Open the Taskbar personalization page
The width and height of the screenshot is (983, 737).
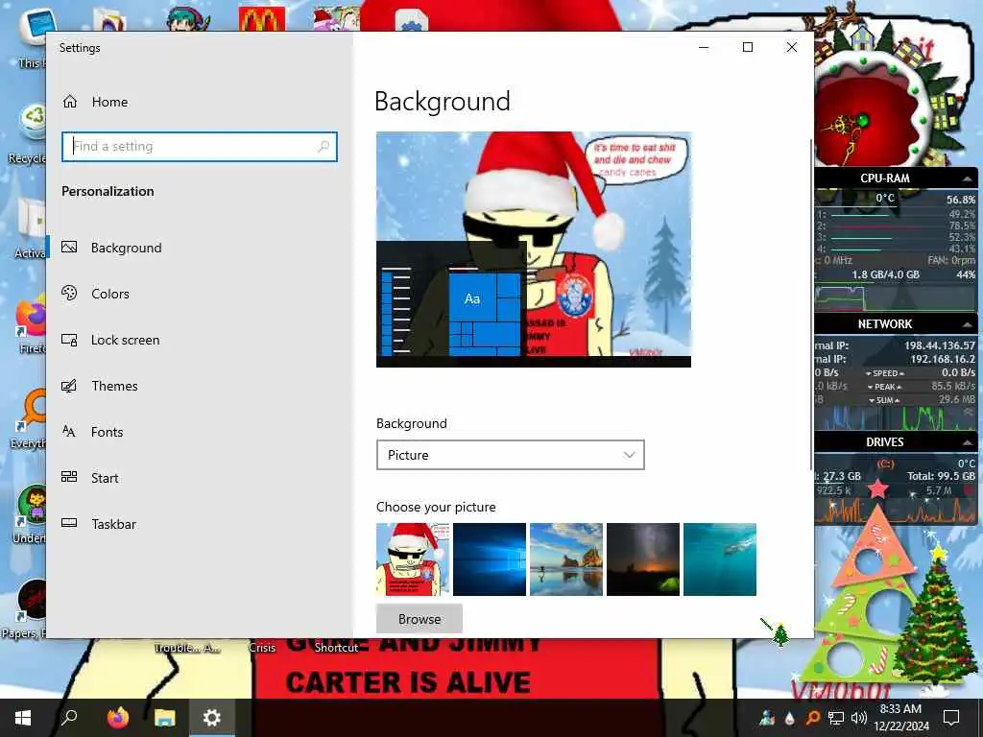[x=113, y=524]
